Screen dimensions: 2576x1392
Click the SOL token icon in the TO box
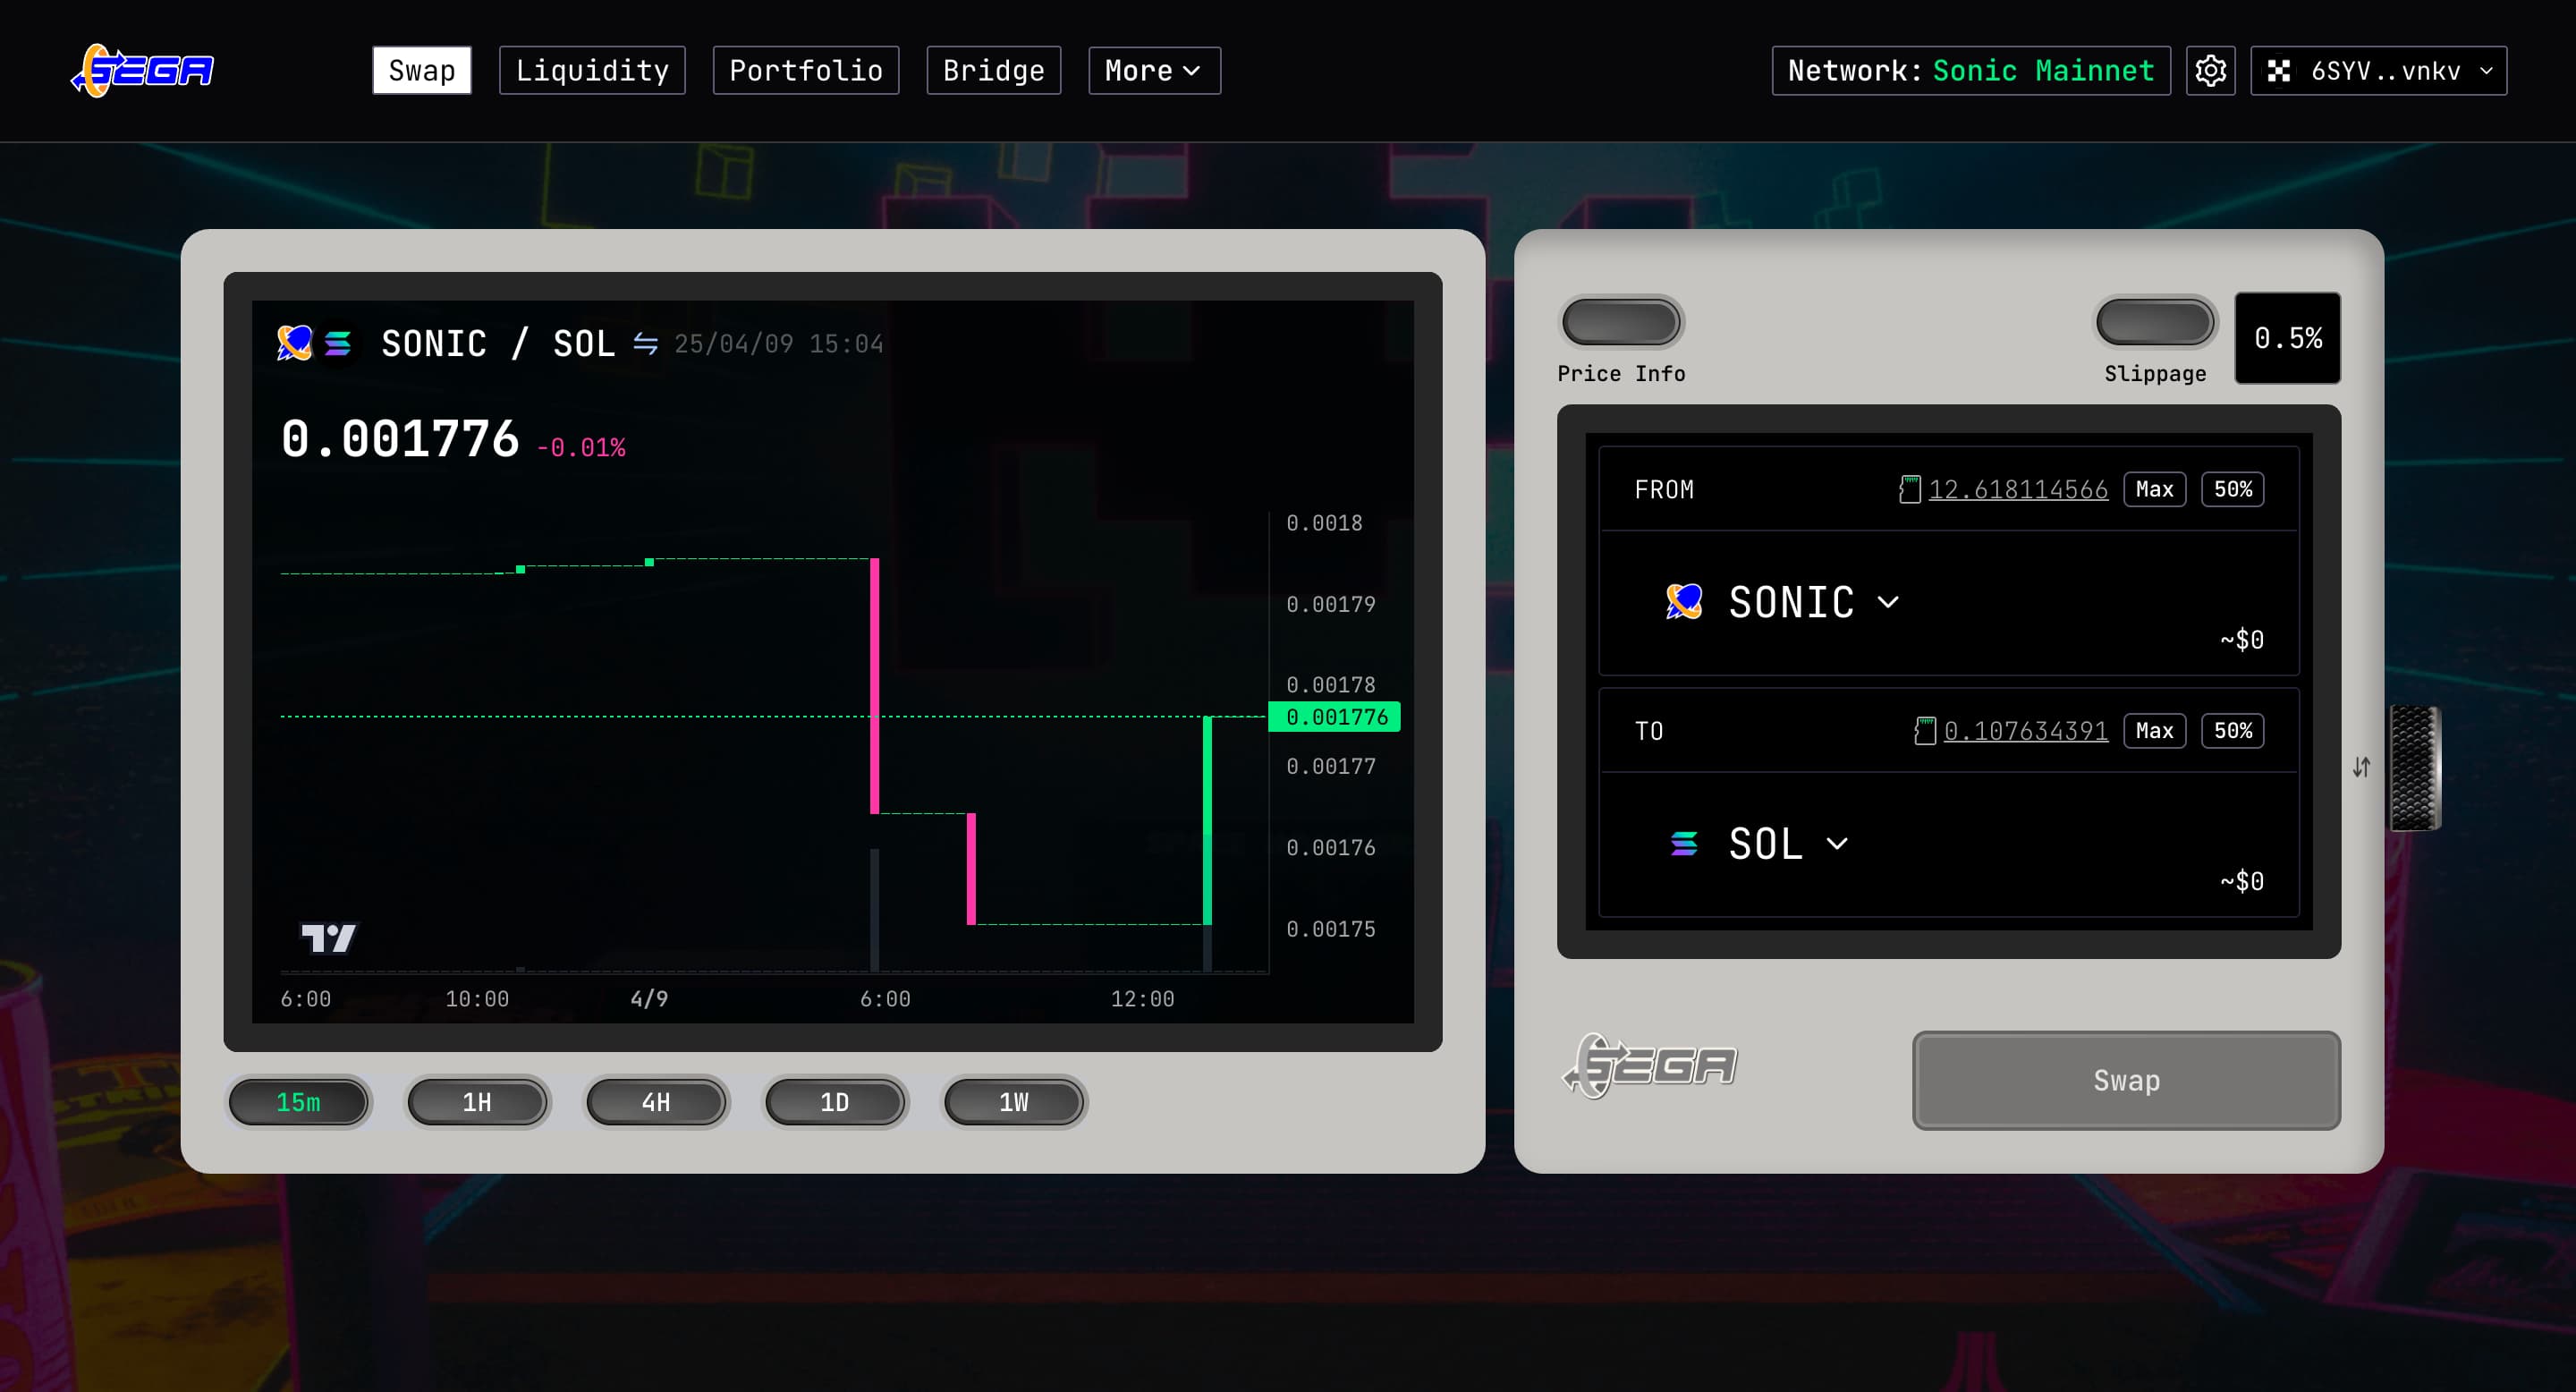(x=1684, y=843)
